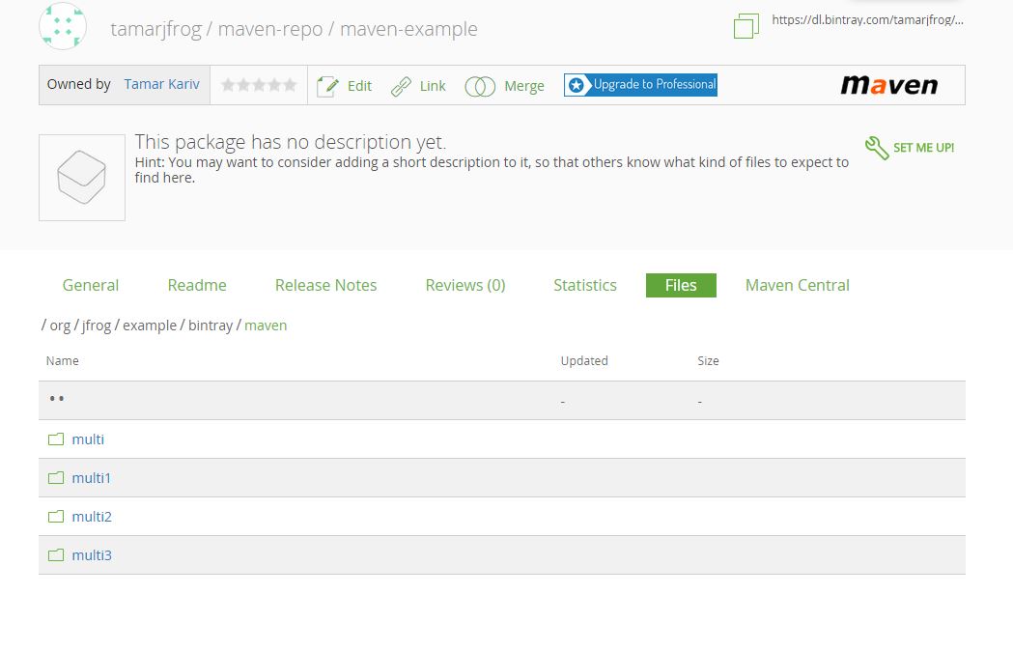Image resolution: width=1013 pixels, height=651 pixels.
Task: Rate package using the star rating
Action: [259, 85]
